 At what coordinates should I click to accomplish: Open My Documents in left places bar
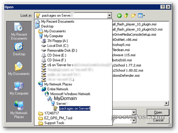click(19, 69)
